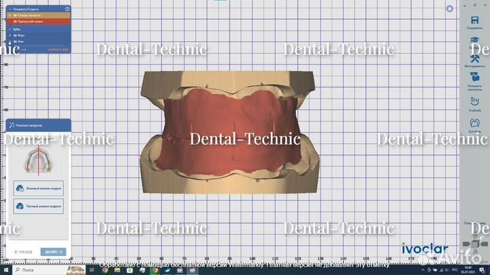
Task: Open the help question mark icon
Action: tap(67, 9)
